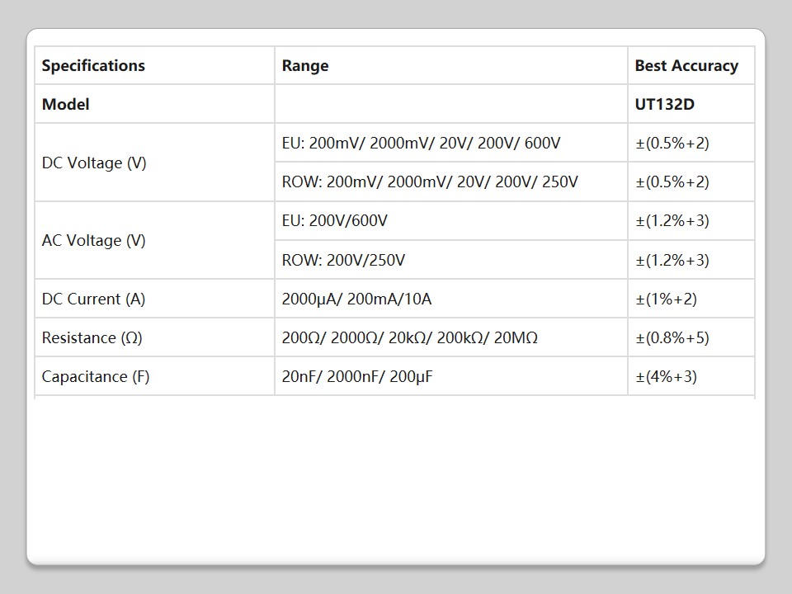The height and width of the screenshot is (594, 792).
Task: Select the Model row label
Action: click(x=66, y=105)
